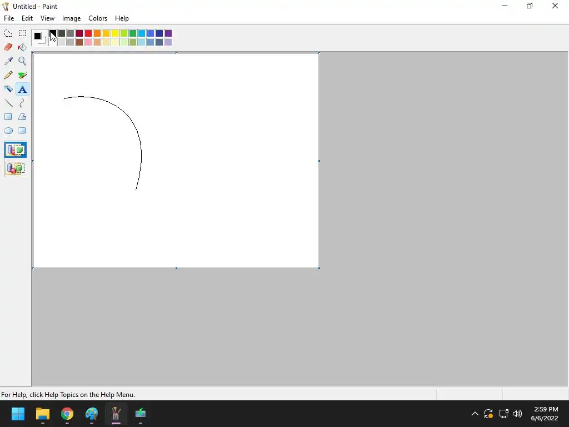Select the Polygon tool
The height and width of the screenshot is (427, 569).
point(22,117)
